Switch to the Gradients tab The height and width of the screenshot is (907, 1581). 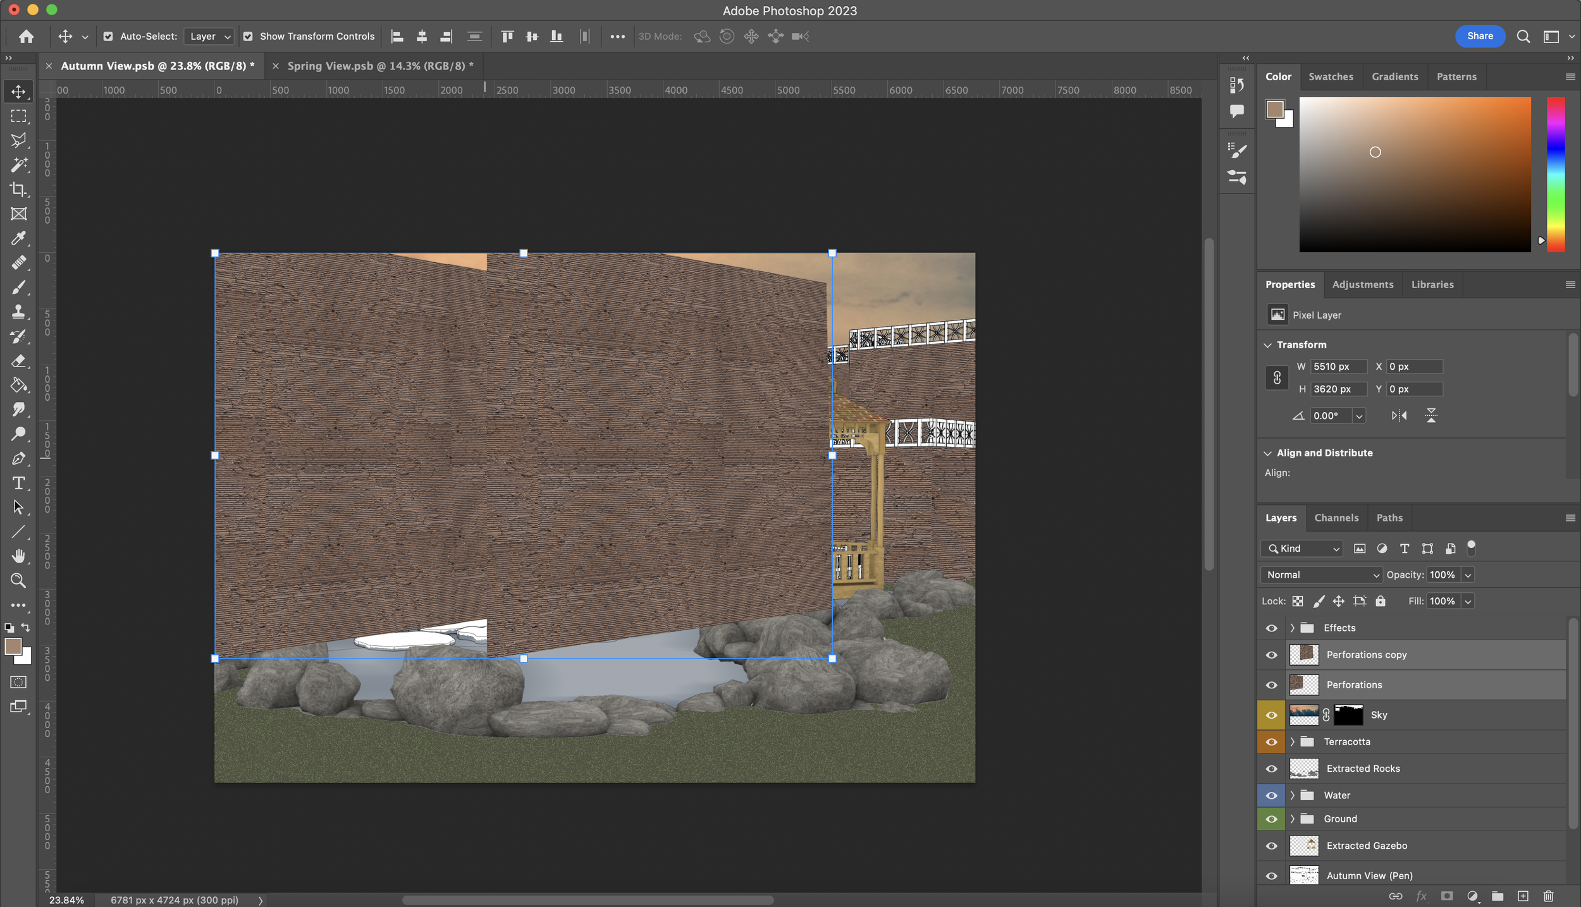(x=1394, y=76)
